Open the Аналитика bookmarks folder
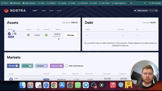Viewport: 162px width, 91px height. (x=83, y=3)
